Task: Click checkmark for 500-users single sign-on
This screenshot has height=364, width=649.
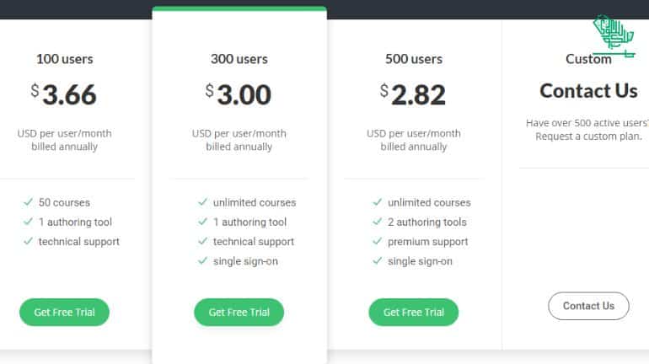Action: coord(377,260)
